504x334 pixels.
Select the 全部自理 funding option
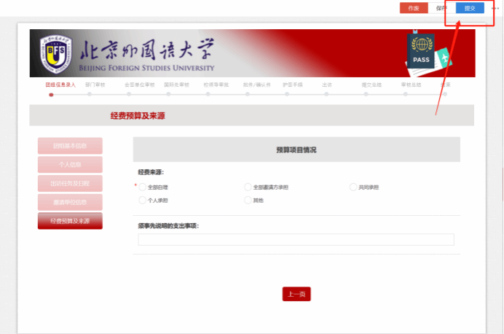pos(143,187)
